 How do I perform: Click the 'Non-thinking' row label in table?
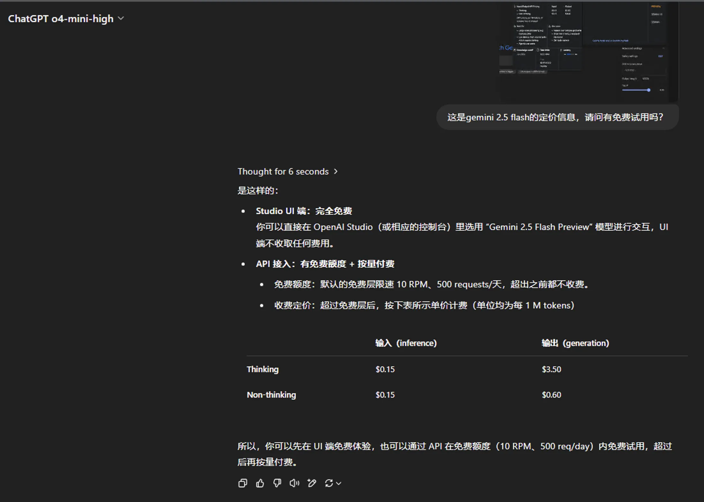click(x=271, y=395)
